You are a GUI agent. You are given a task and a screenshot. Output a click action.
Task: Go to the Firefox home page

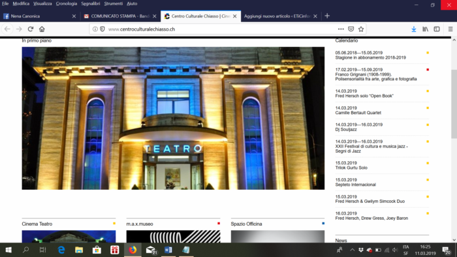click(x=42, y=29)
